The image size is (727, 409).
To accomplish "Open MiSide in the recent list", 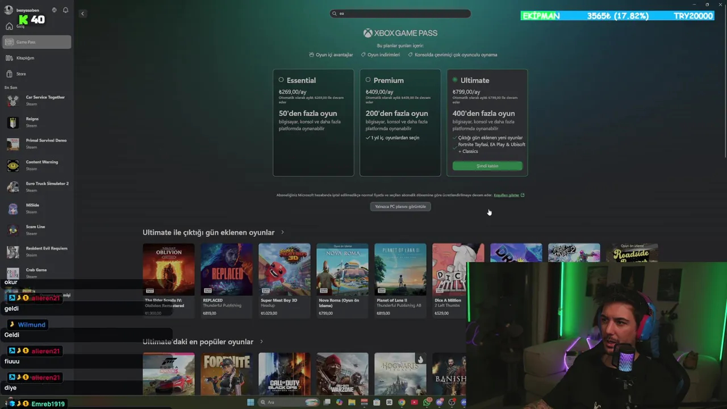I will (37, 208).
